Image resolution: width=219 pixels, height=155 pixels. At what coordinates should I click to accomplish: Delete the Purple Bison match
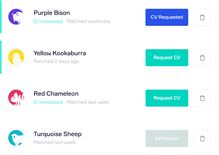(202, 17)
